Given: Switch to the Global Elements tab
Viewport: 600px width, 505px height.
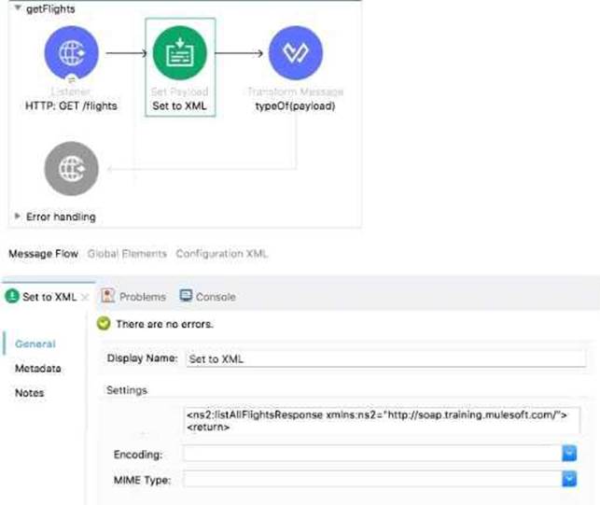Looking at the screenshot, I should (x=126, y=253).
